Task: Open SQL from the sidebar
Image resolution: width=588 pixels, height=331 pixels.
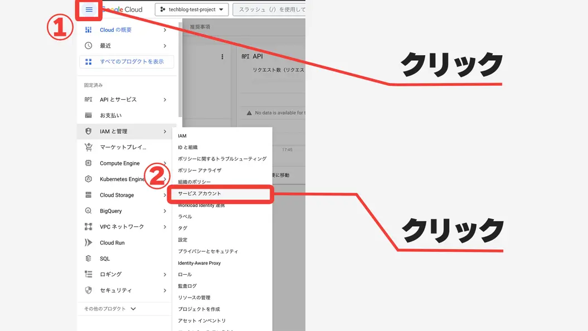Action: click(105, 259)
